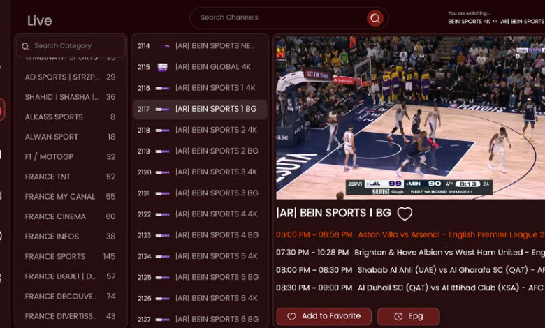Play channel 2121 BEIN SPORTS 3 BG
Viewport: 545px width, 328px height.
pos(201,193)
